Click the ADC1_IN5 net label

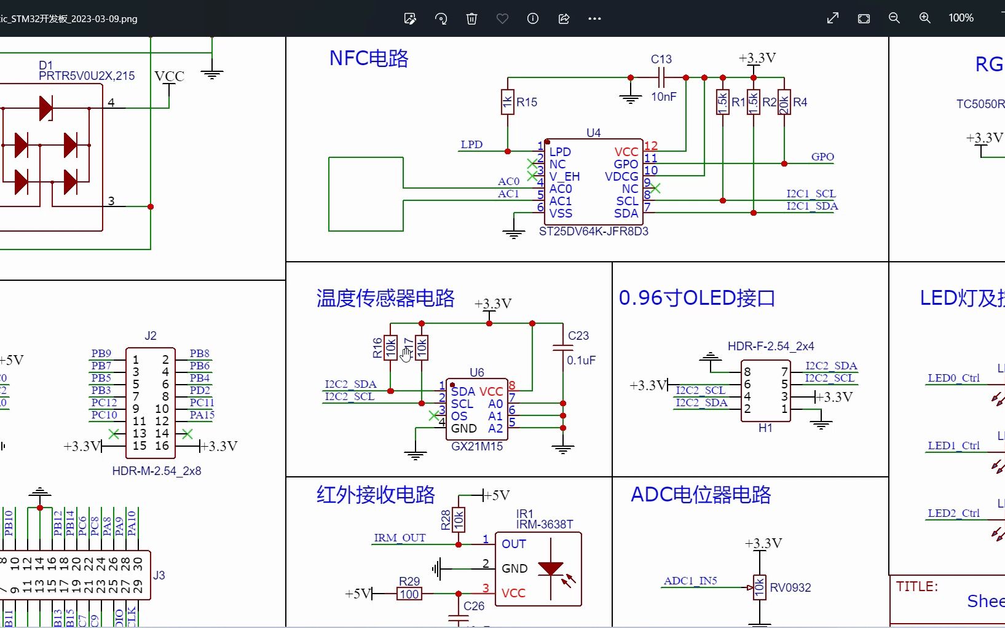point(690,581)
